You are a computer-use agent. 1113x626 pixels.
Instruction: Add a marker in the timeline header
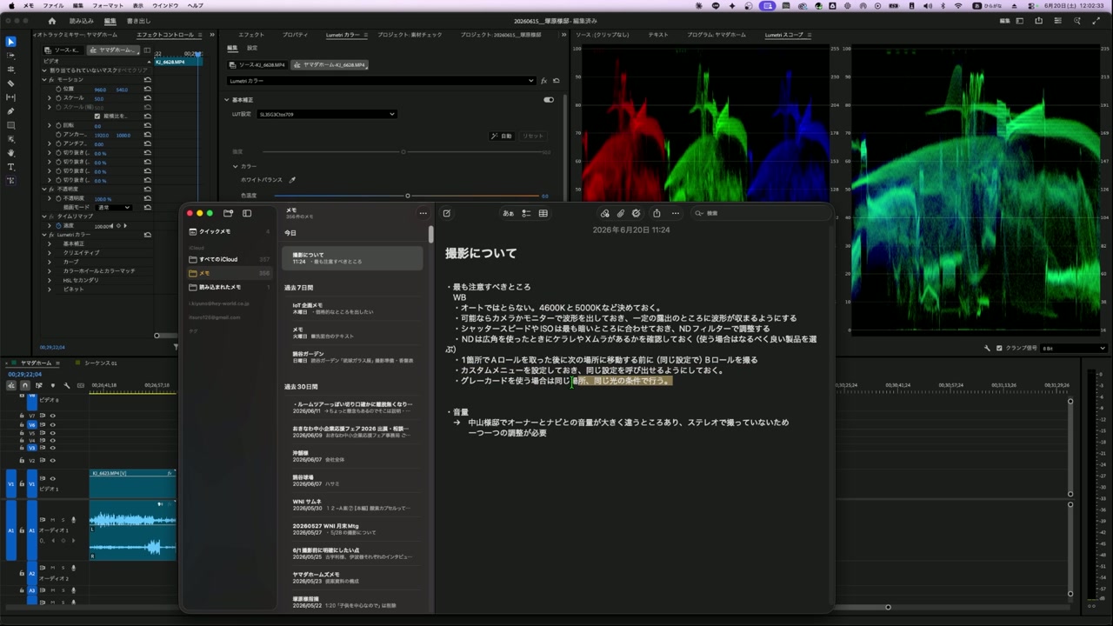52,385
